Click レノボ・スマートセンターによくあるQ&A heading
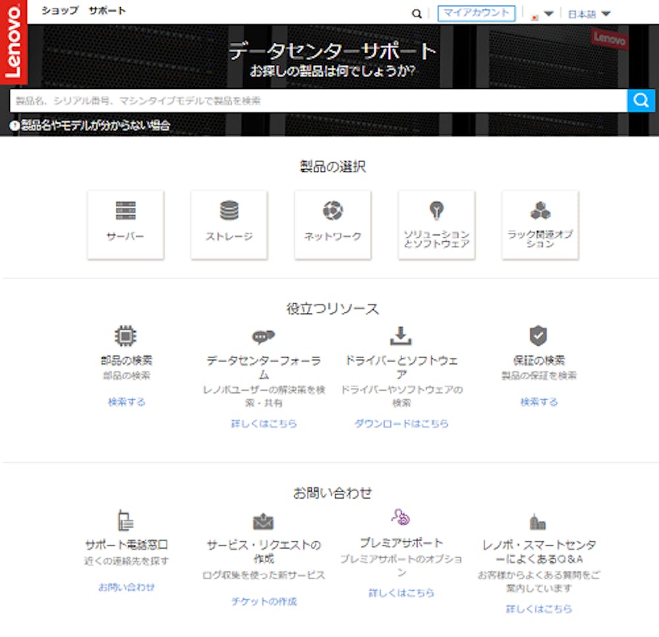The image size is (659, 637). [539, 551]
